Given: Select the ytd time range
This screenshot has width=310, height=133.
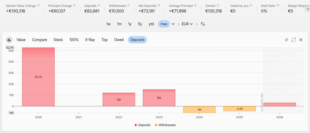Looking at the screenshot, I should [151, 24].
